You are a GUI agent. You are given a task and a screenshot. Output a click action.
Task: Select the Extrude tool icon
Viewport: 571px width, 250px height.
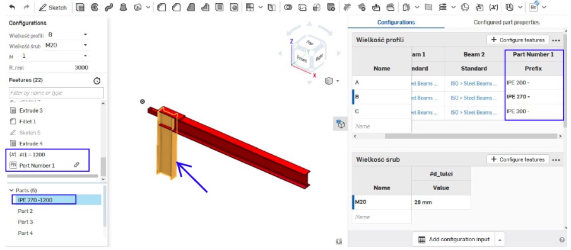[x=80, y=8]
